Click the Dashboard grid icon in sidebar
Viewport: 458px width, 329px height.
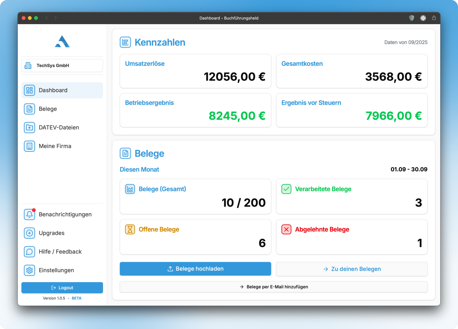[x=29, y=90]
